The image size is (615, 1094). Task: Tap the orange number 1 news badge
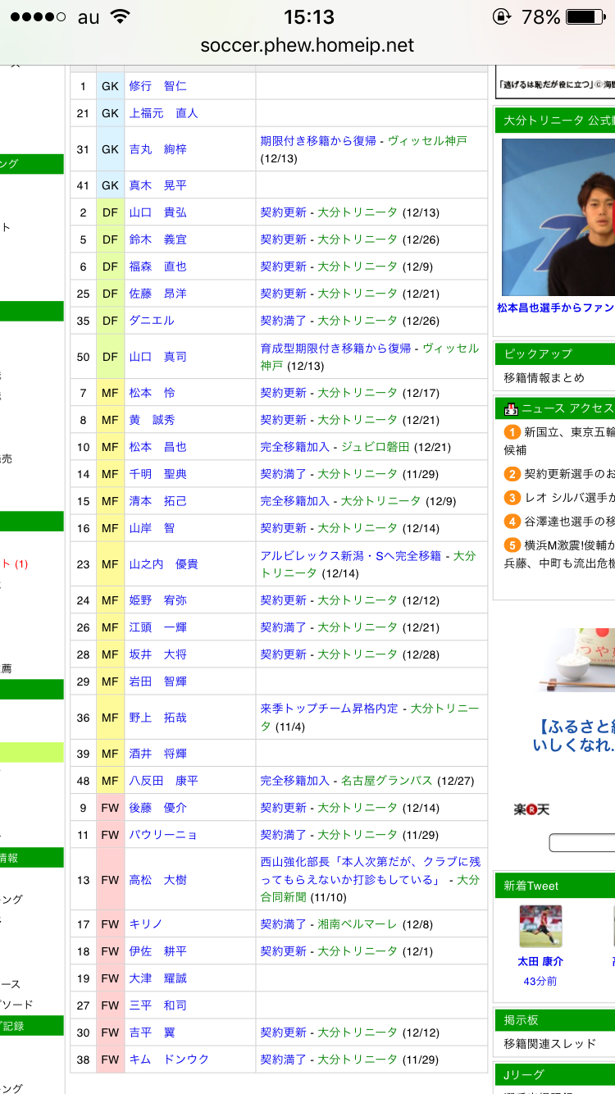(512, 432)
